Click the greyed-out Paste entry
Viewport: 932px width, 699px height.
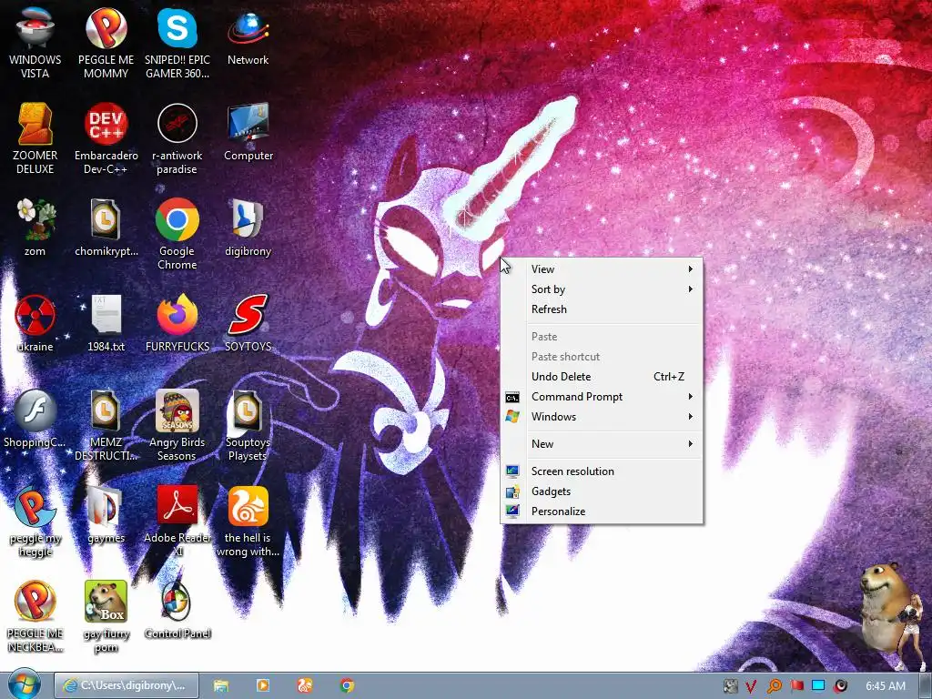pos(602,337)
